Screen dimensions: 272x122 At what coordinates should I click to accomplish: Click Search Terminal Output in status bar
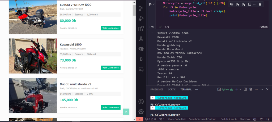click(x=202, y=119)
